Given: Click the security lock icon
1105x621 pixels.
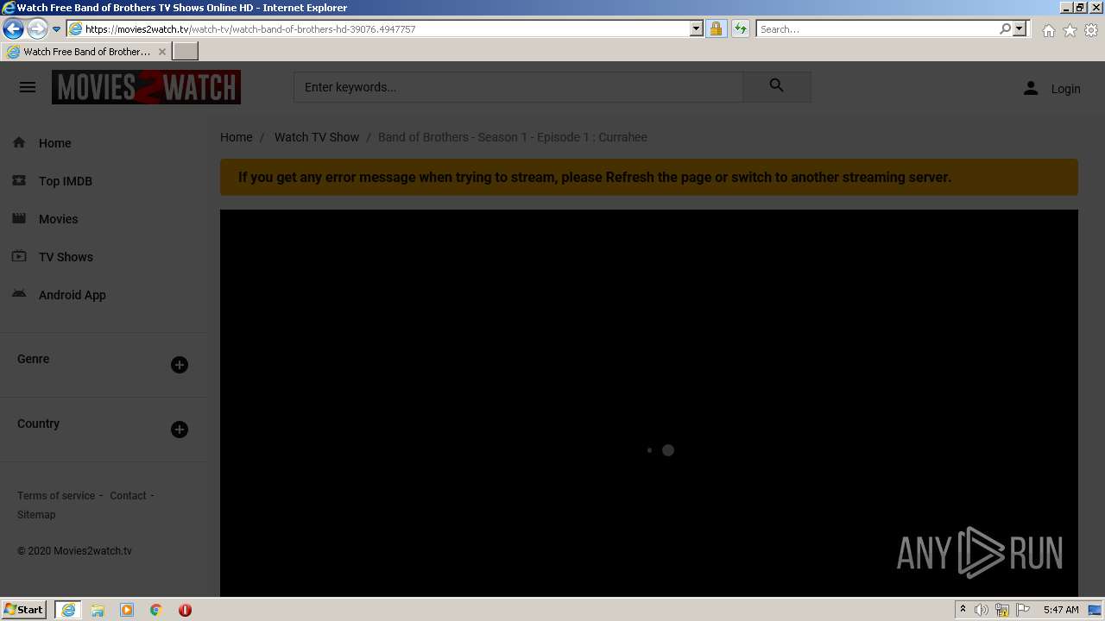Looking at the screenshot, I should 716,28.
